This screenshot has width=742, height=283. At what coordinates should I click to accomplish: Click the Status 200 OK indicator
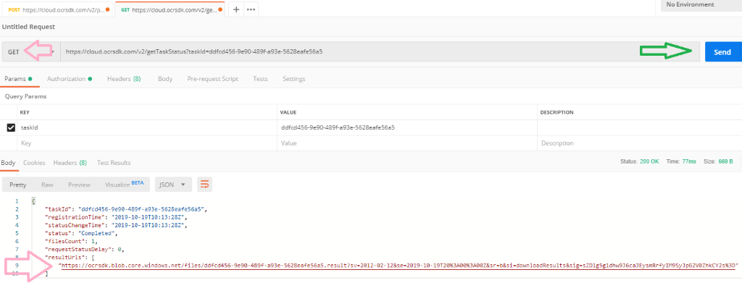[639, 161]
